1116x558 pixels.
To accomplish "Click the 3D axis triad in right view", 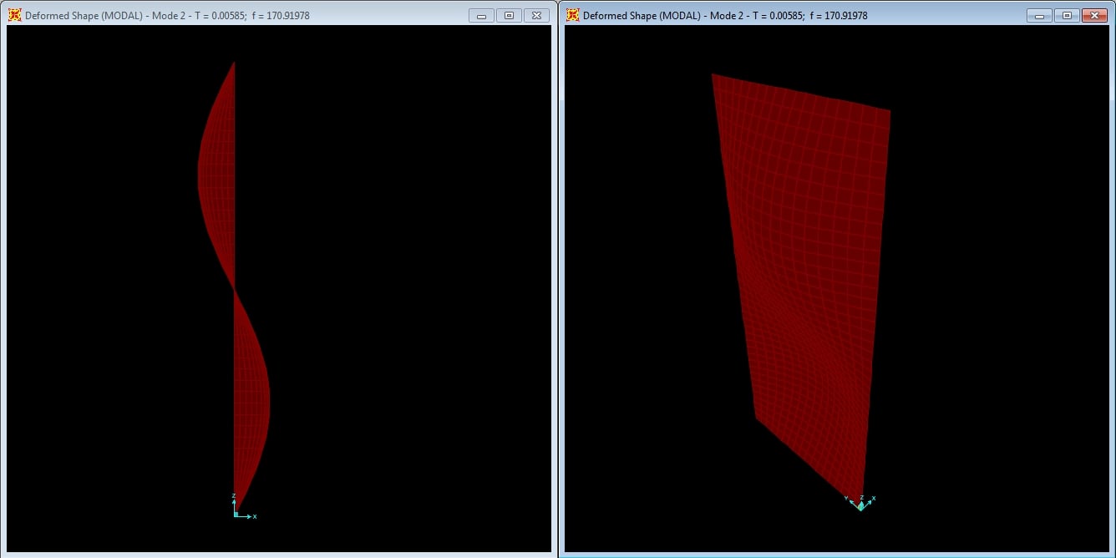I will click(x=860, y=504).
